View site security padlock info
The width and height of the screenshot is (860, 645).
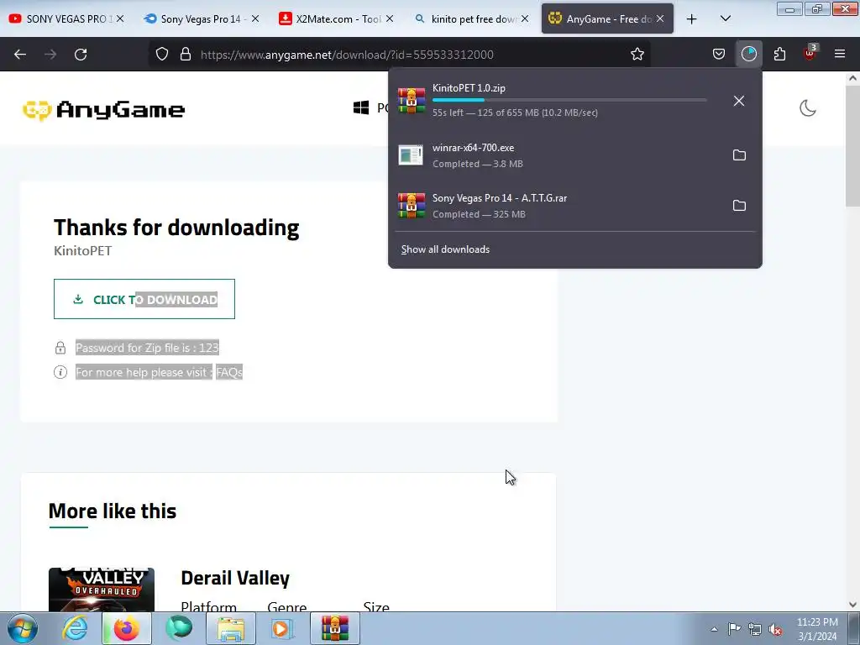(186, 55)
